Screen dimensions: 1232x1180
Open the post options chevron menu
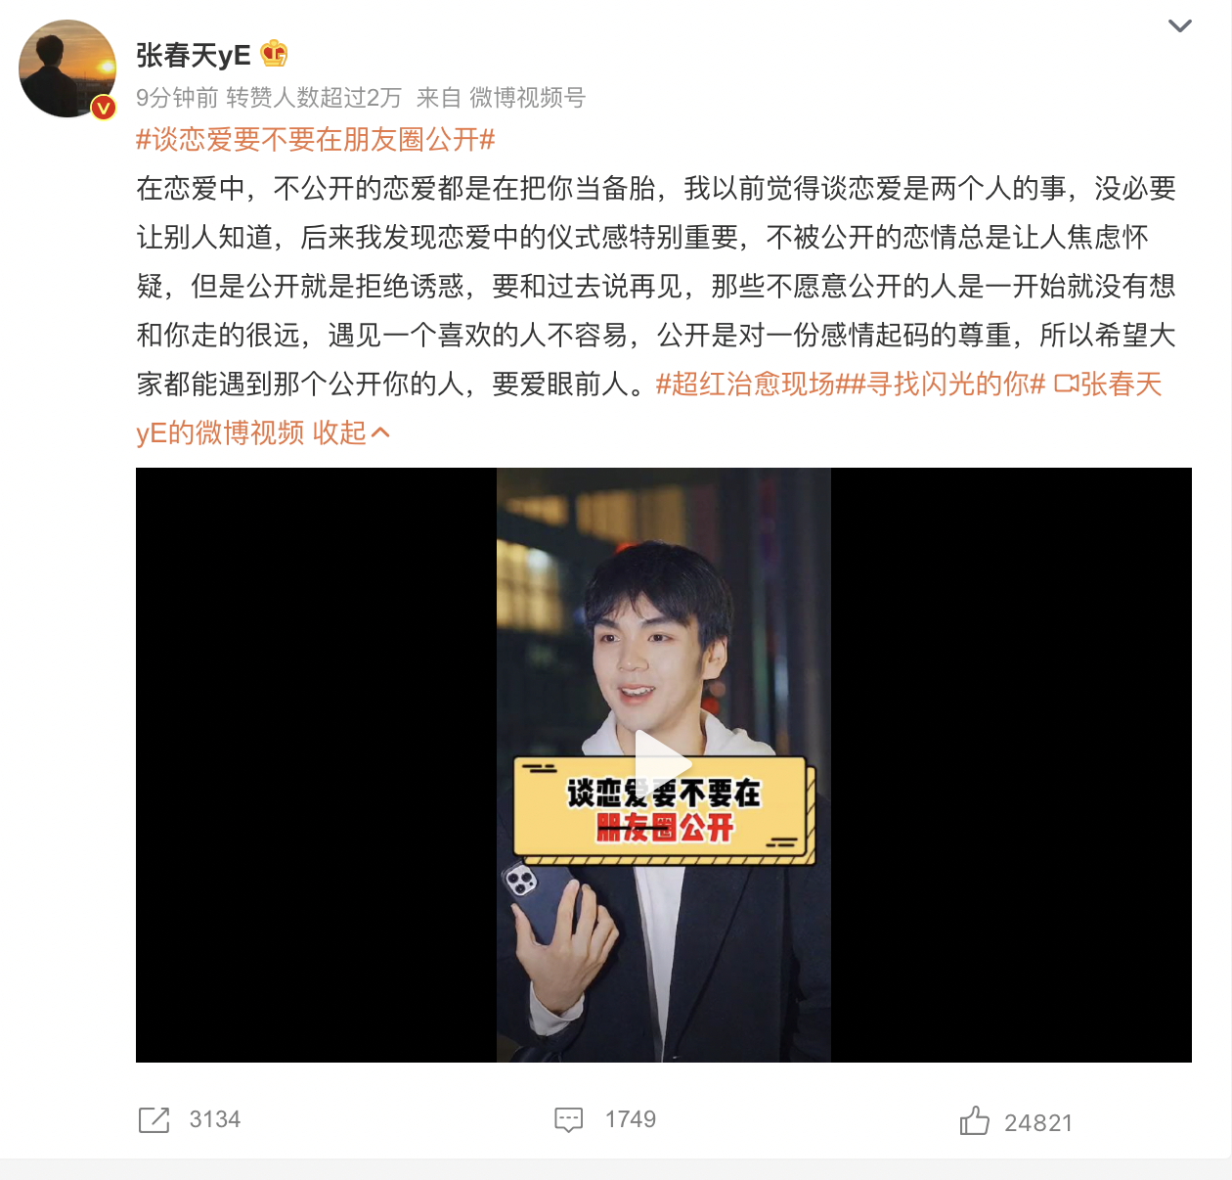(x=1180, y=25)
